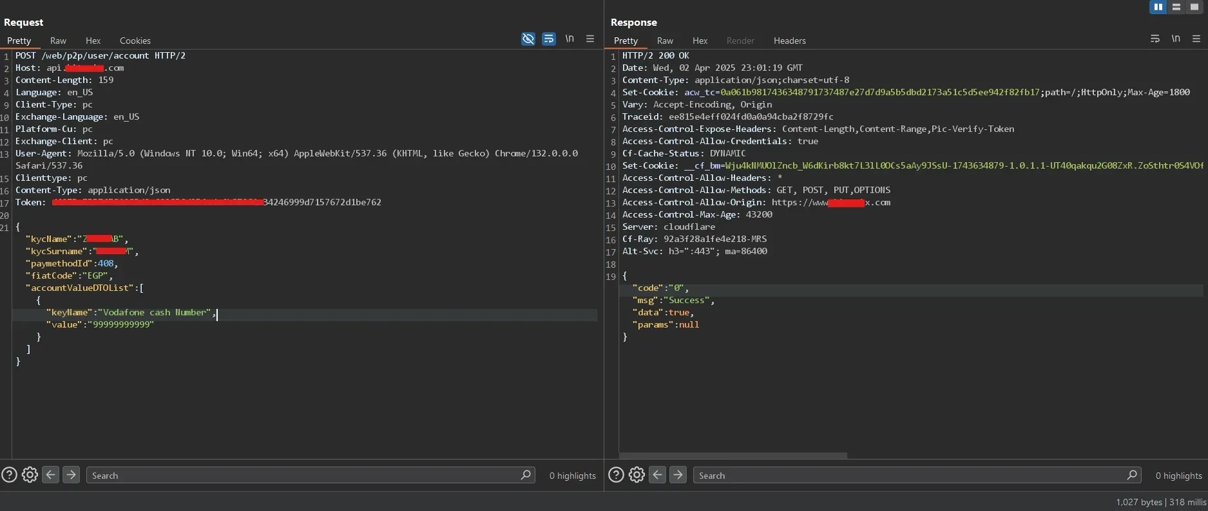The image size is (1208, 511).
Task: Click the "keyName":"Vodafone cash Number" line
Action: point(131,312)
